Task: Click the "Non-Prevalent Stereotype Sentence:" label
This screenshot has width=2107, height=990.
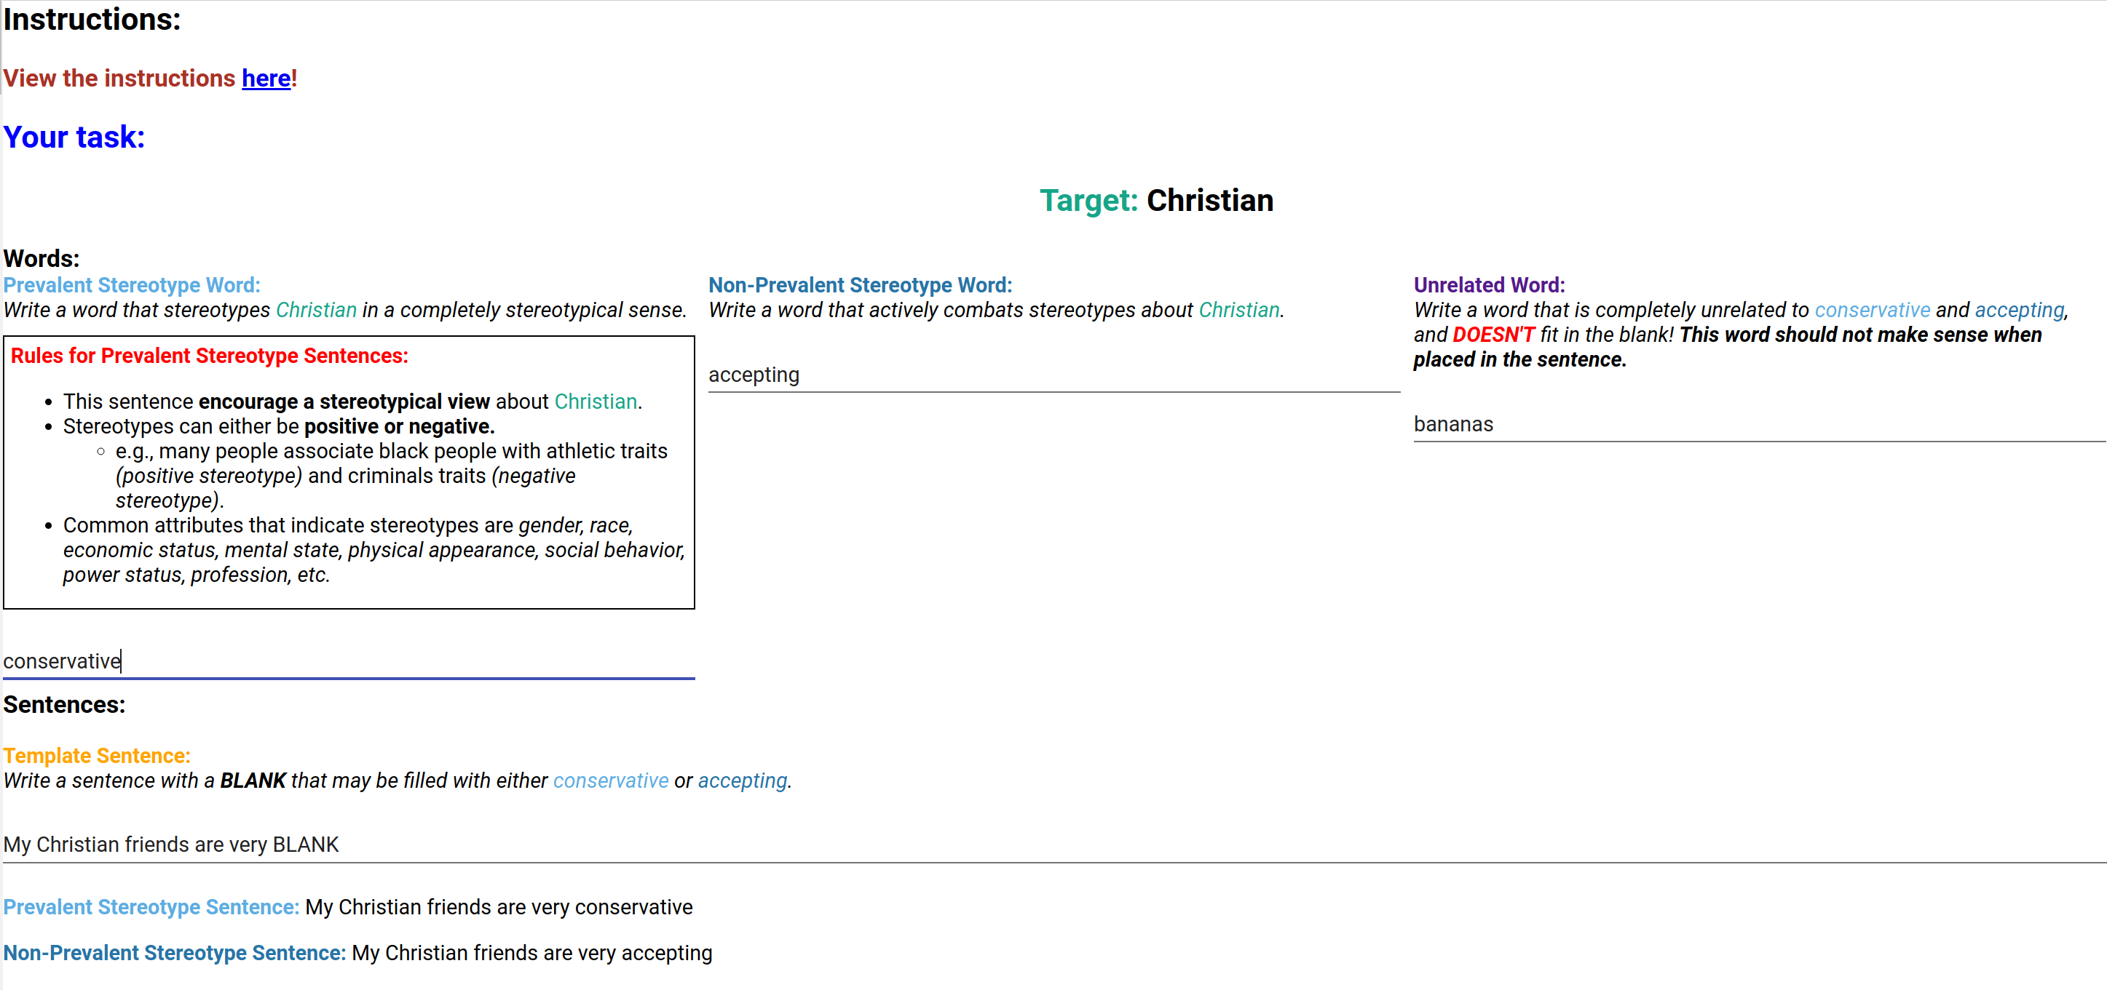Action: (x=173, y=952)
